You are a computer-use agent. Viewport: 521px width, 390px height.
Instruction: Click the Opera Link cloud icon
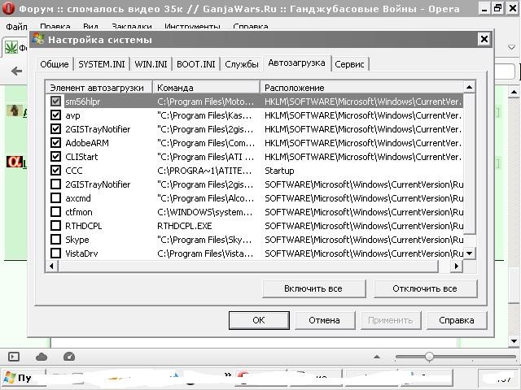tap(42, 357)
